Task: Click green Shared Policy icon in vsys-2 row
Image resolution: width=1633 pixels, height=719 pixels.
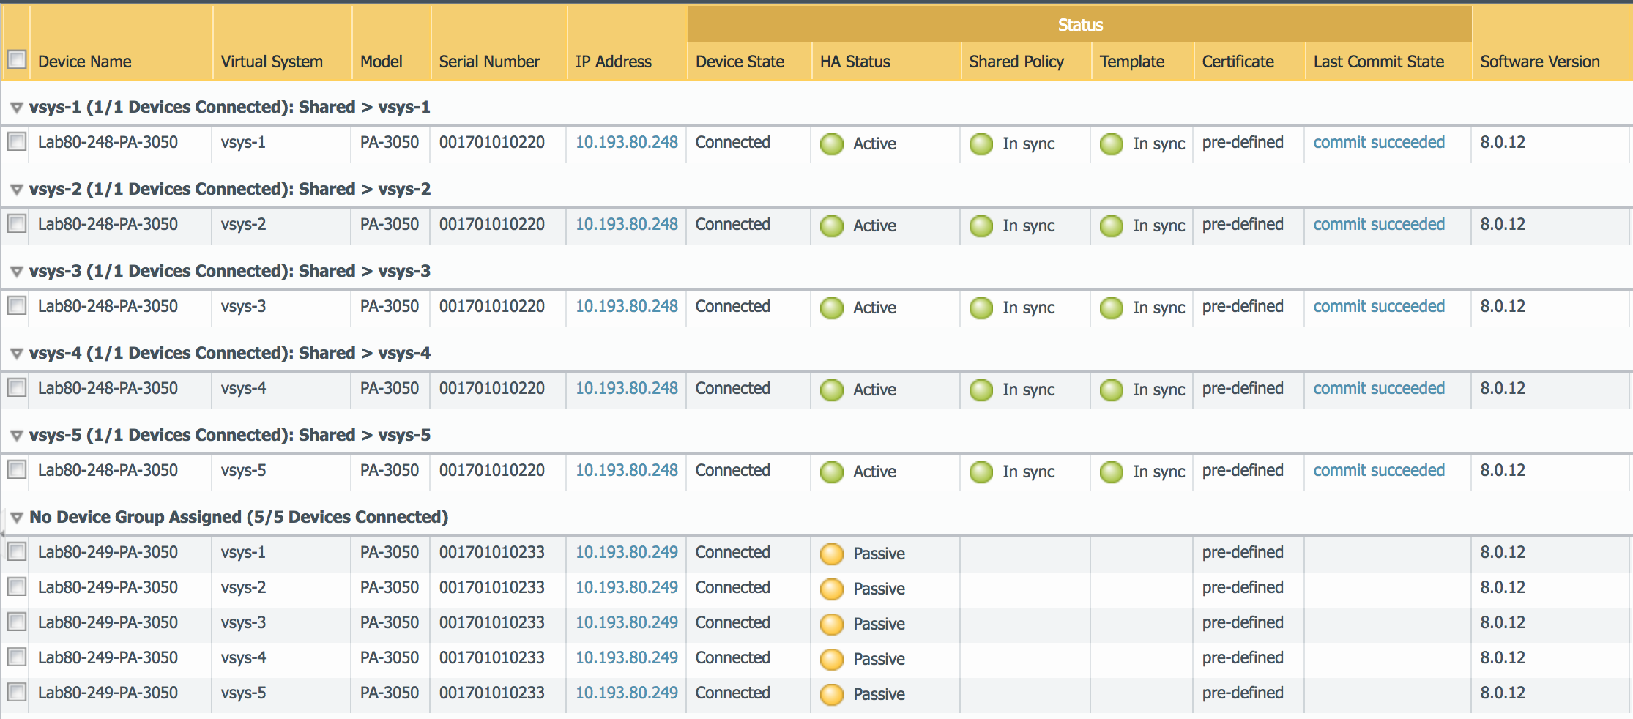Action: pos(981,226)
